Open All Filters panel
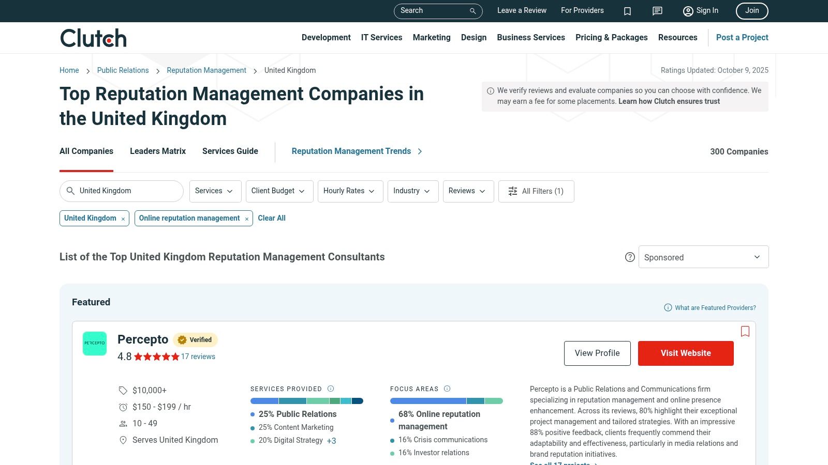The image size is (828, 465). [536, 191]
